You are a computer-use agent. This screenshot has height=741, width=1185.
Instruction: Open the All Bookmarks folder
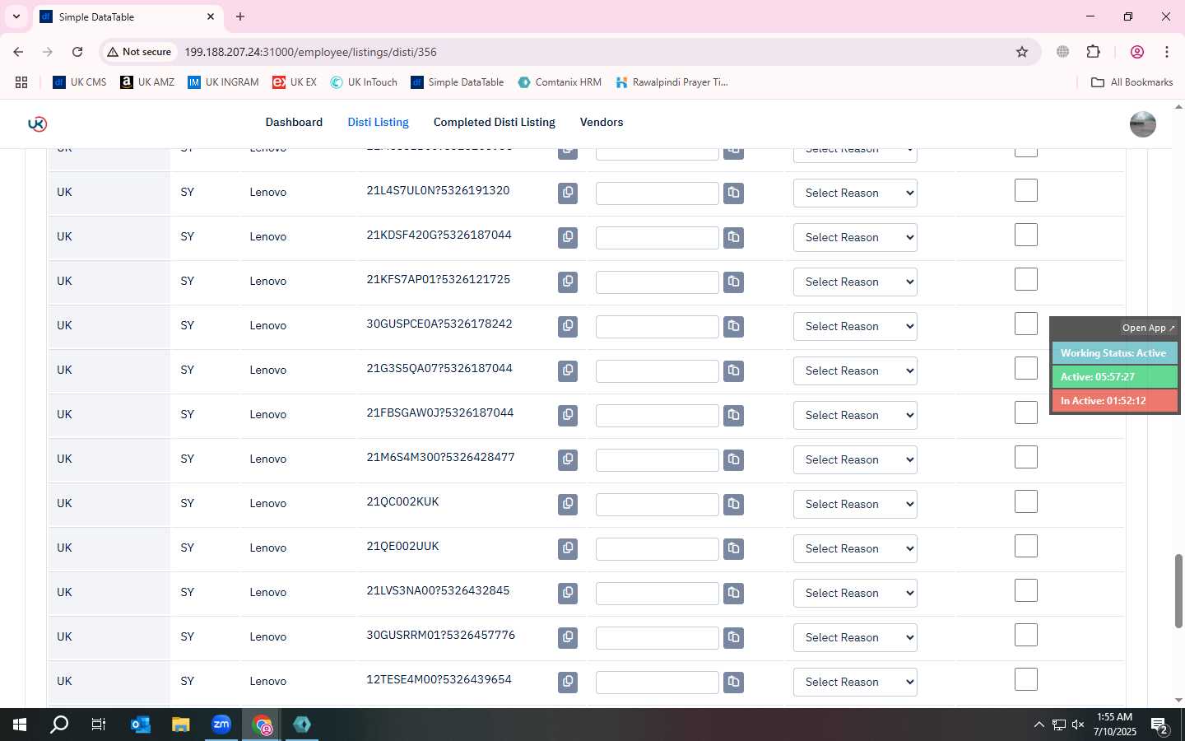[1132, 82]
